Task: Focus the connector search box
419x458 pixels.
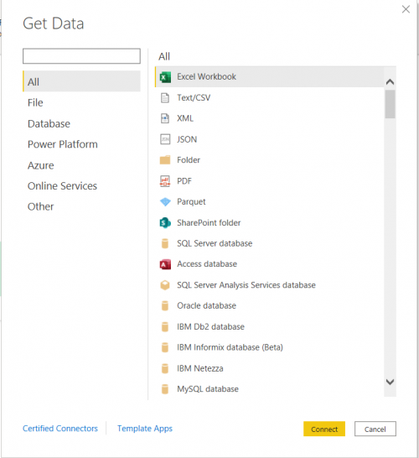Action: point(81,56)
